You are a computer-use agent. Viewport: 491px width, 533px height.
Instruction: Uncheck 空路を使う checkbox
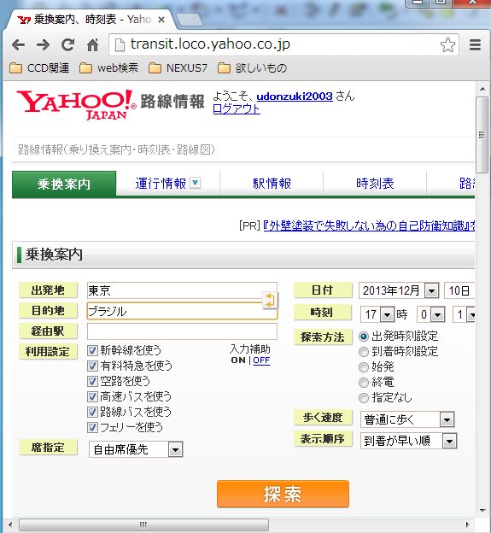tap(92, 381)
